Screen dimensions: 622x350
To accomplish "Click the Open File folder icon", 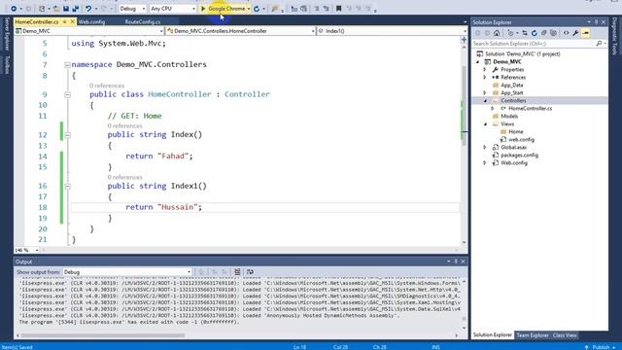I will click(56, 9).
